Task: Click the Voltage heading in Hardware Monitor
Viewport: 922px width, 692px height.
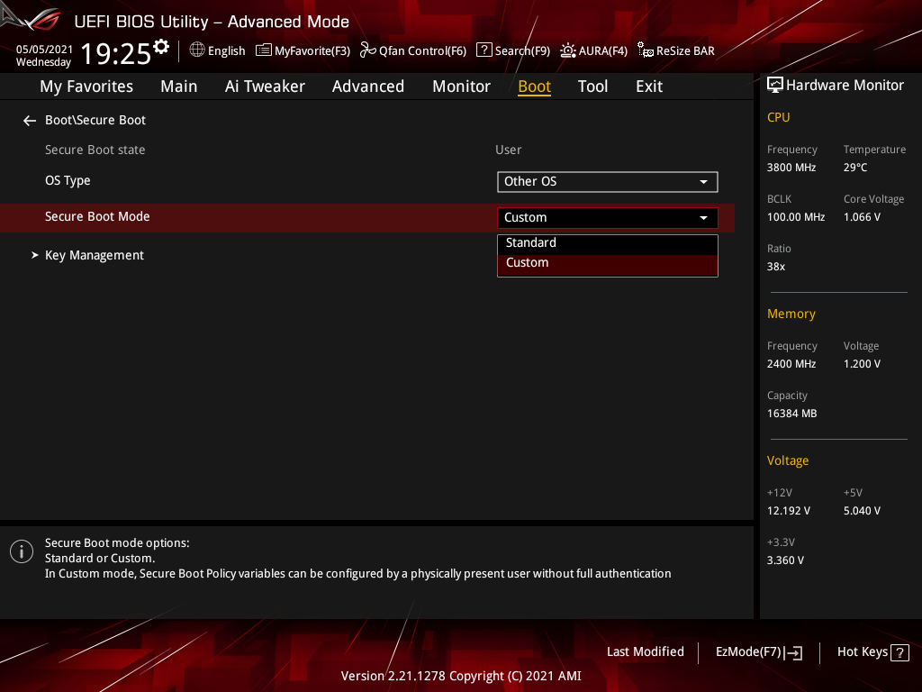Action: pos(787,460)
